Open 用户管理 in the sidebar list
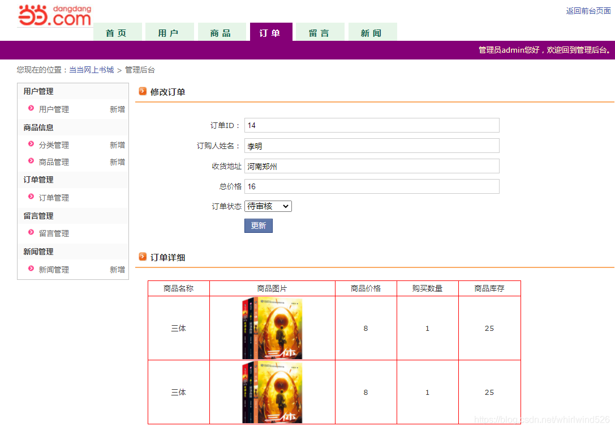The image size is (615, 430). [54, 109]
